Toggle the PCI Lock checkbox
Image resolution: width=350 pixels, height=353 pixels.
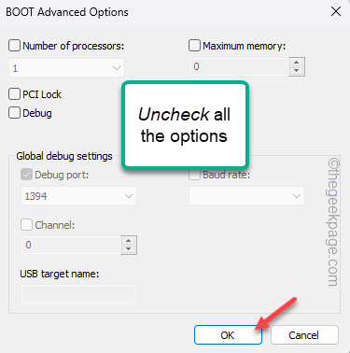pos(14,94)
